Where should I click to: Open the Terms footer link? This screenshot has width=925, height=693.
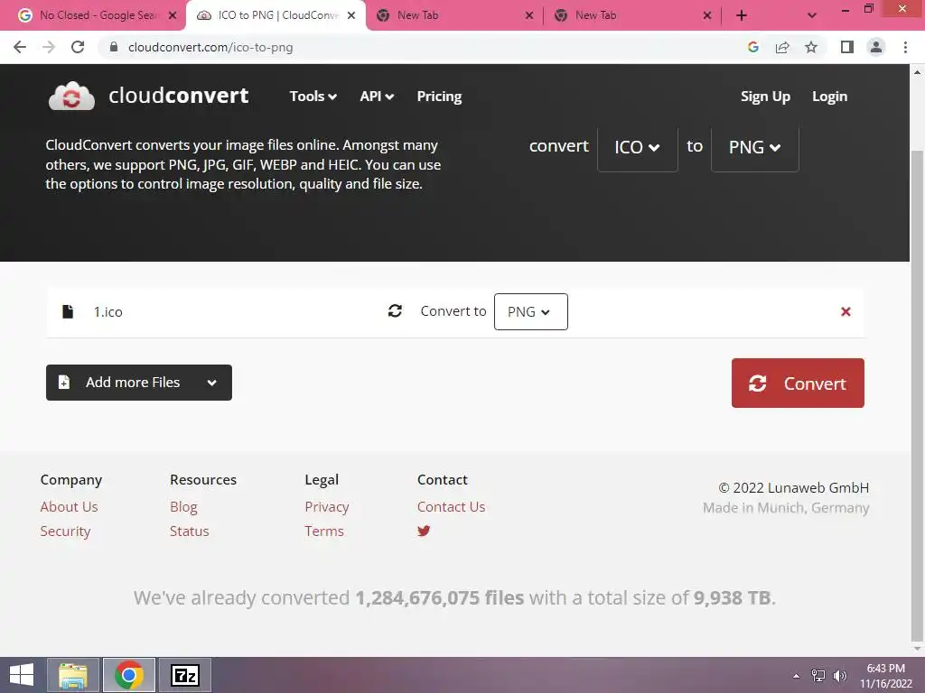[x=324, y=531]
